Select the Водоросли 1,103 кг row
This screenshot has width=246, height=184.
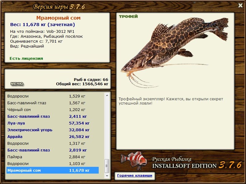point(53,163)
